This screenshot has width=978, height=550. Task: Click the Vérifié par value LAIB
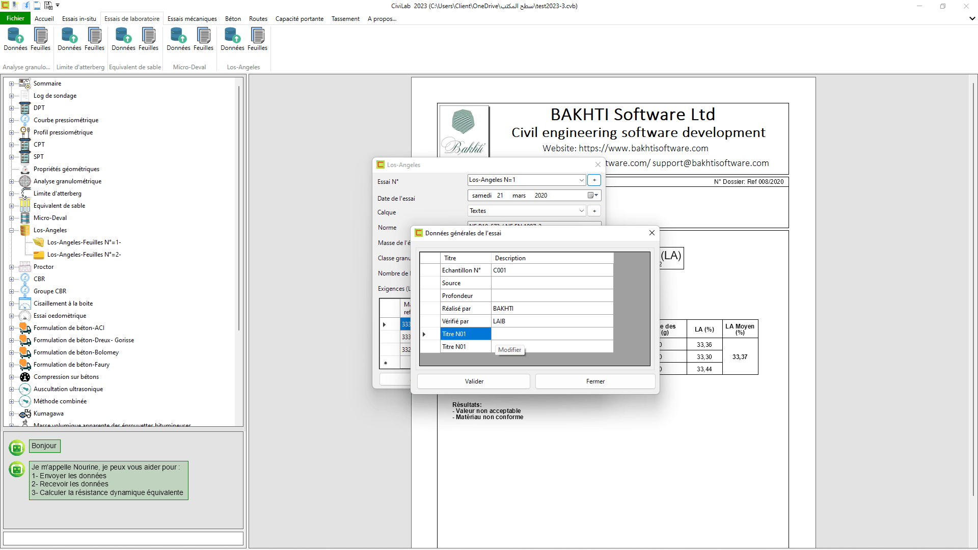pos(552,321)
